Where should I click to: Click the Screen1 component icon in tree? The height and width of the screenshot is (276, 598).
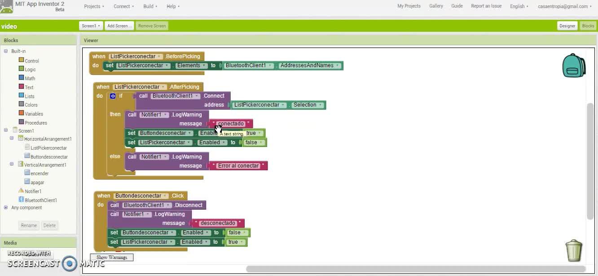tap(15, 130)
